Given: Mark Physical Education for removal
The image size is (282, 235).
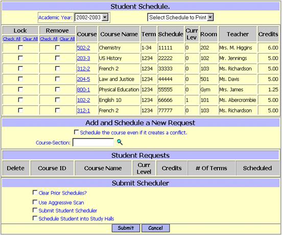Looking at the screenshot, I should pyautogui.click(x=58, y=89).
